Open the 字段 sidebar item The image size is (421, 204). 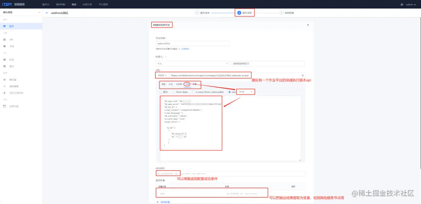coord(21,46)
